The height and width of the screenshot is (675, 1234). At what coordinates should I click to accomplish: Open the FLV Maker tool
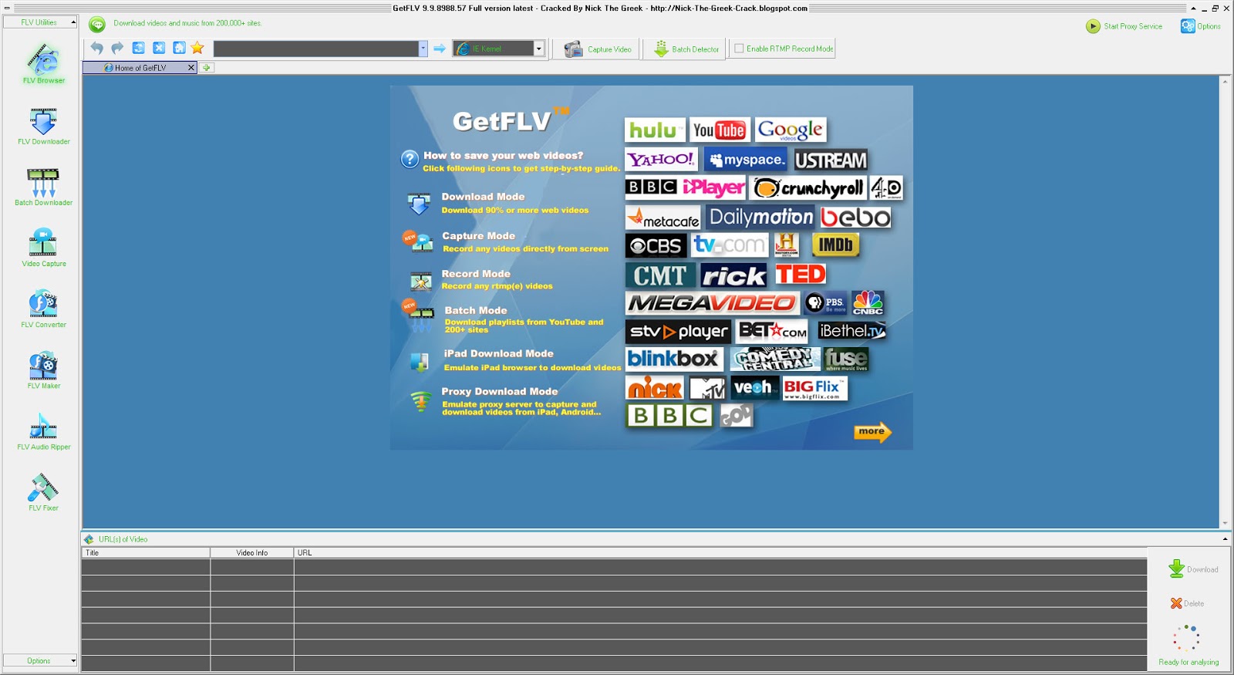tap(43, 370)
